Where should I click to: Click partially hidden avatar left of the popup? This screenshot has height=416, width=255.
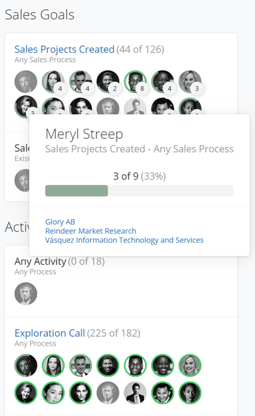point(22,180)
